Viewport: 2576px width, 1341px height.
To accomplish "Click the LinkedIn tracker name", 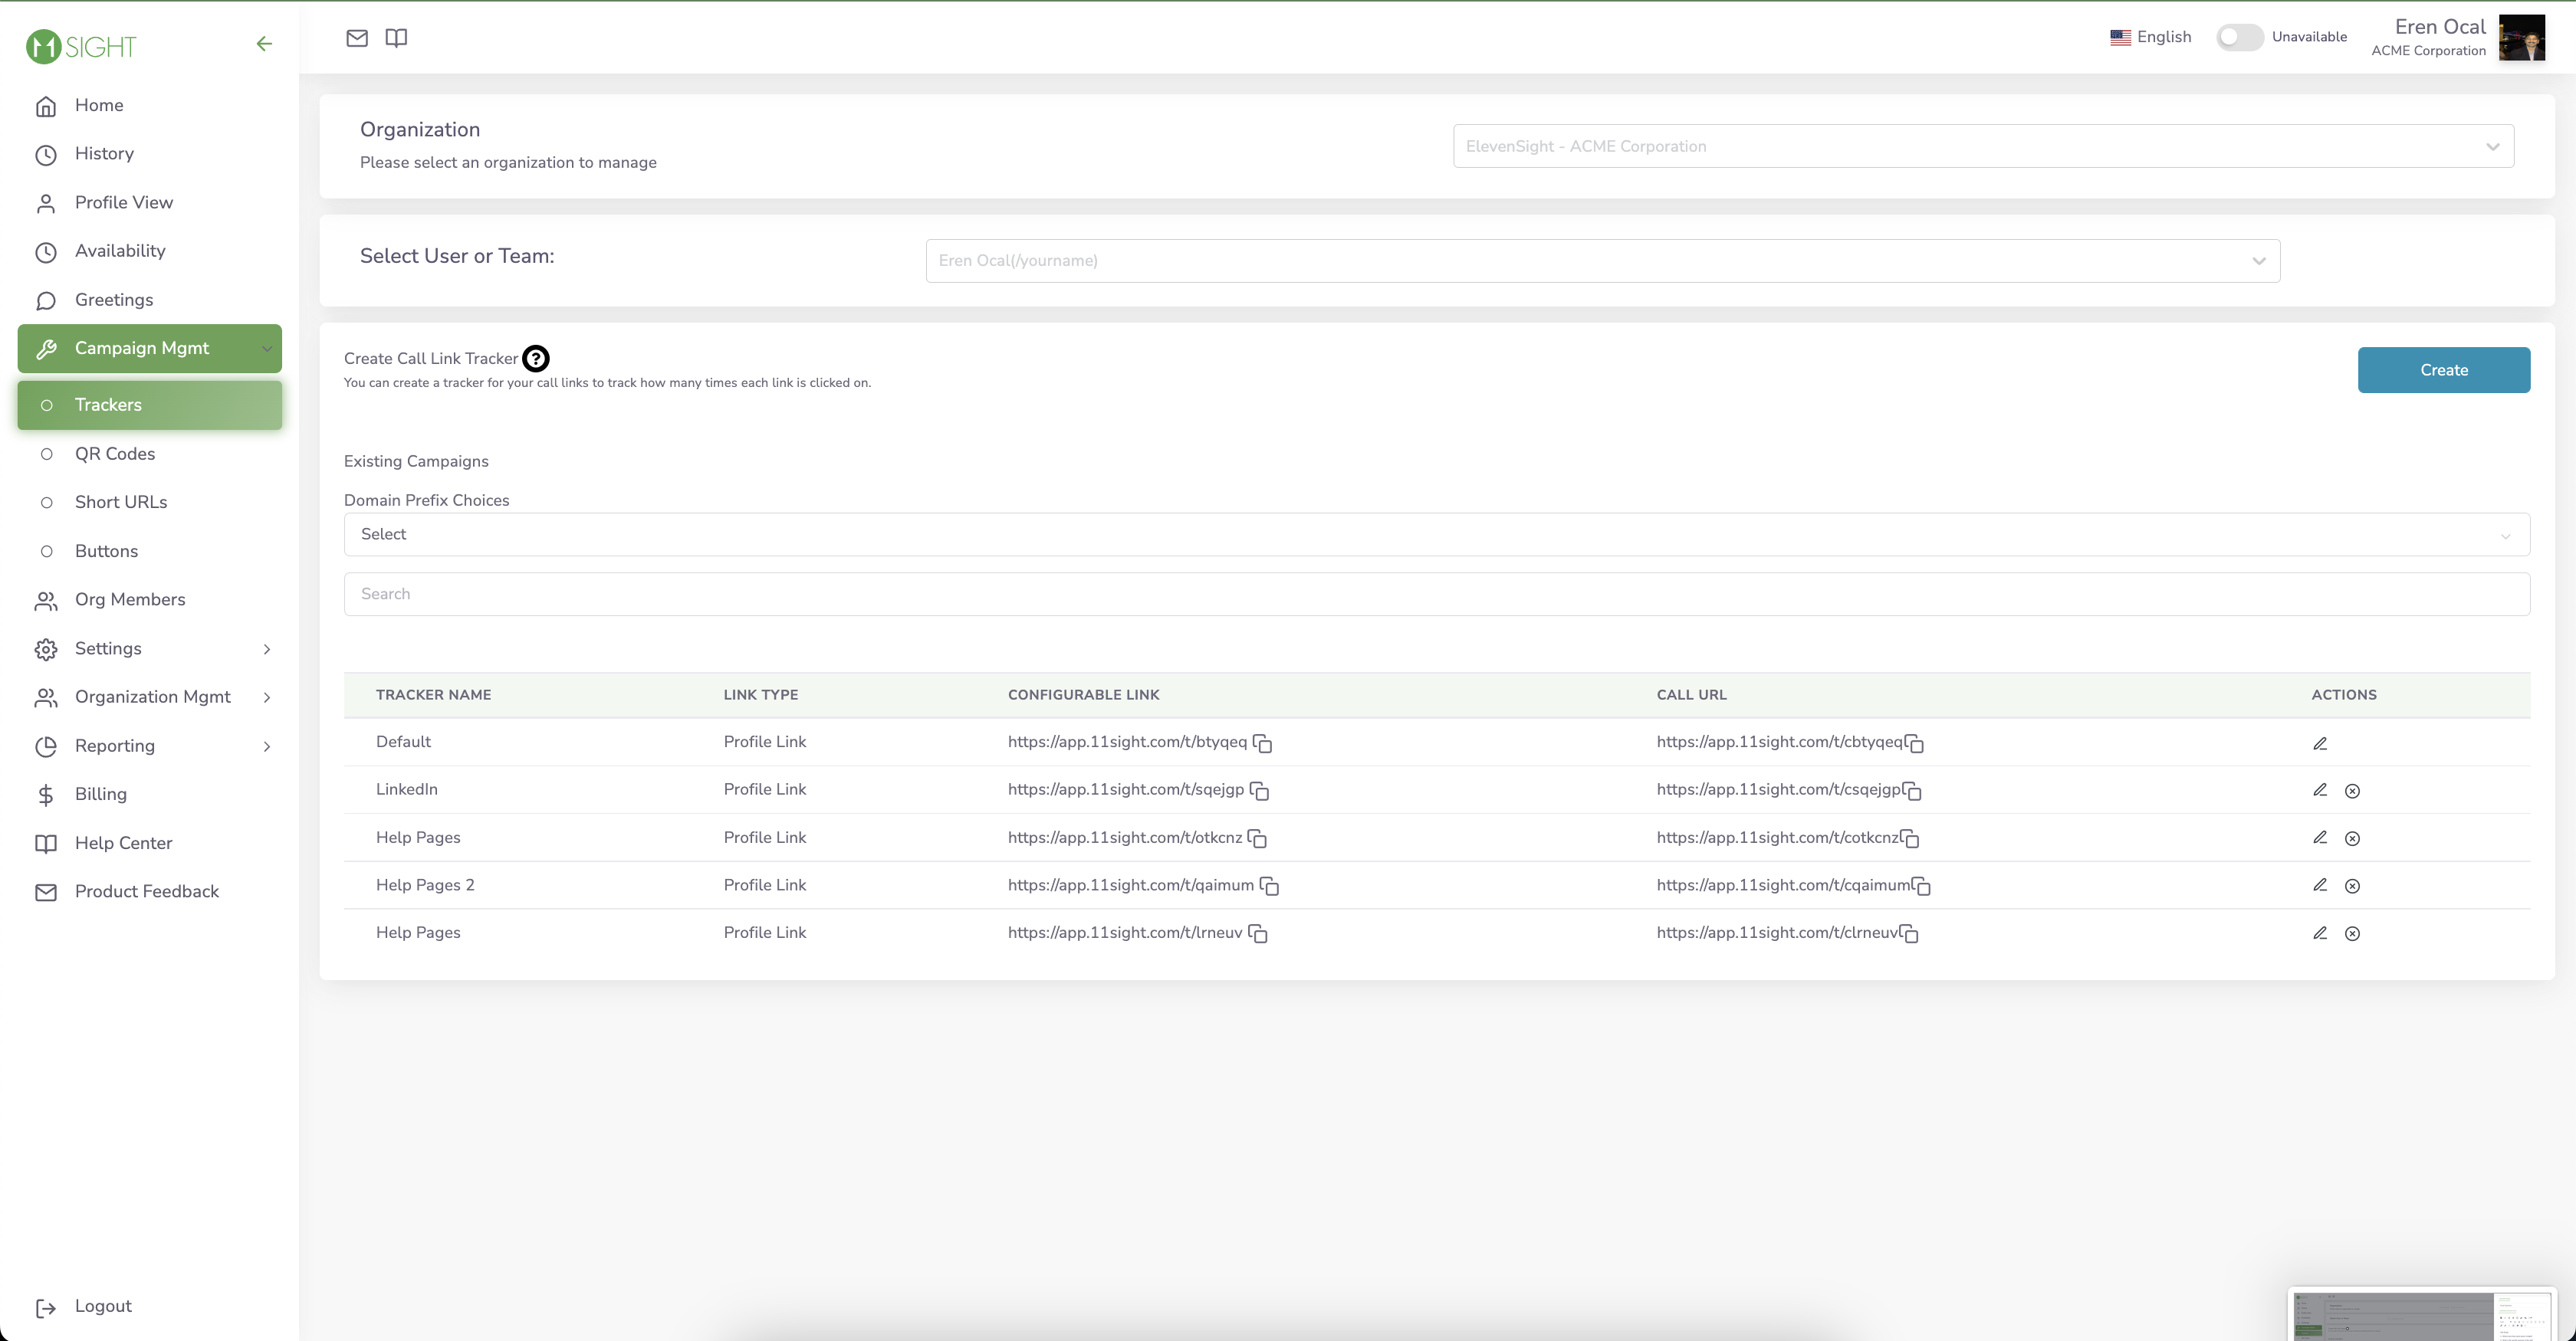I will [407, 789].
